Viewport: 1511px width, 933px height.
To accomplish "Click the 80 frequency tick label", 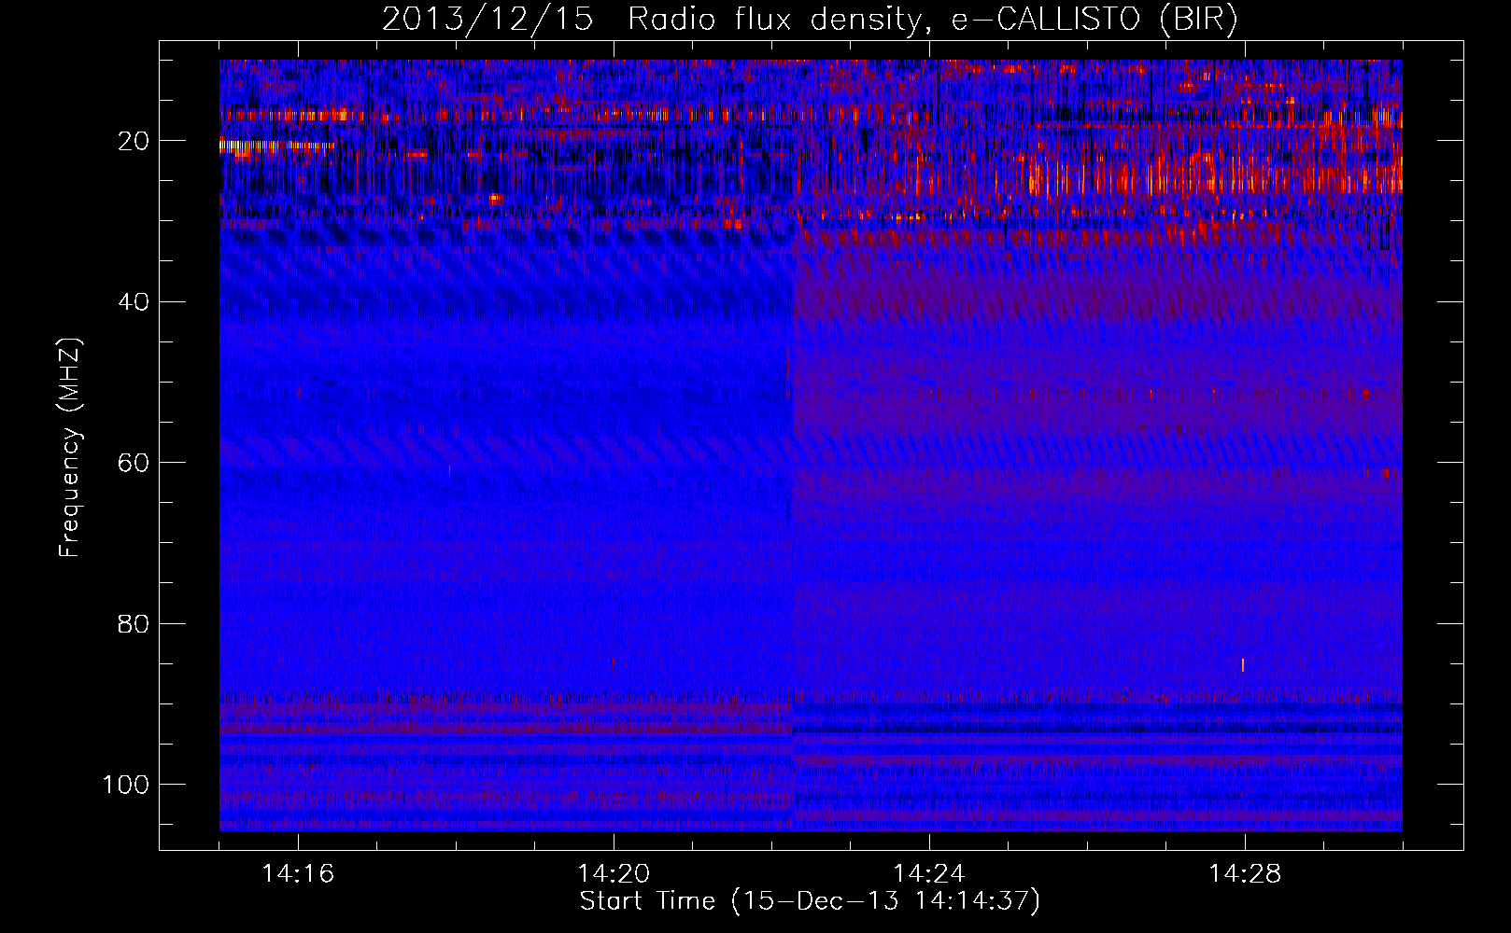I will click(x=134, y=623).
